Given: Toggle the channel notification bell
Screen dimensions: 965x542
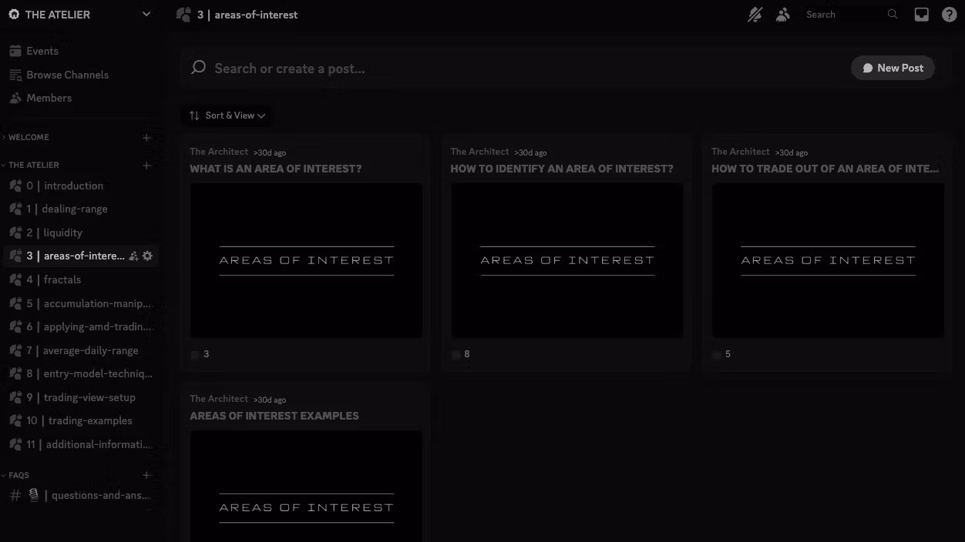Looking at the screenshot, I should [x=755, y=15].
